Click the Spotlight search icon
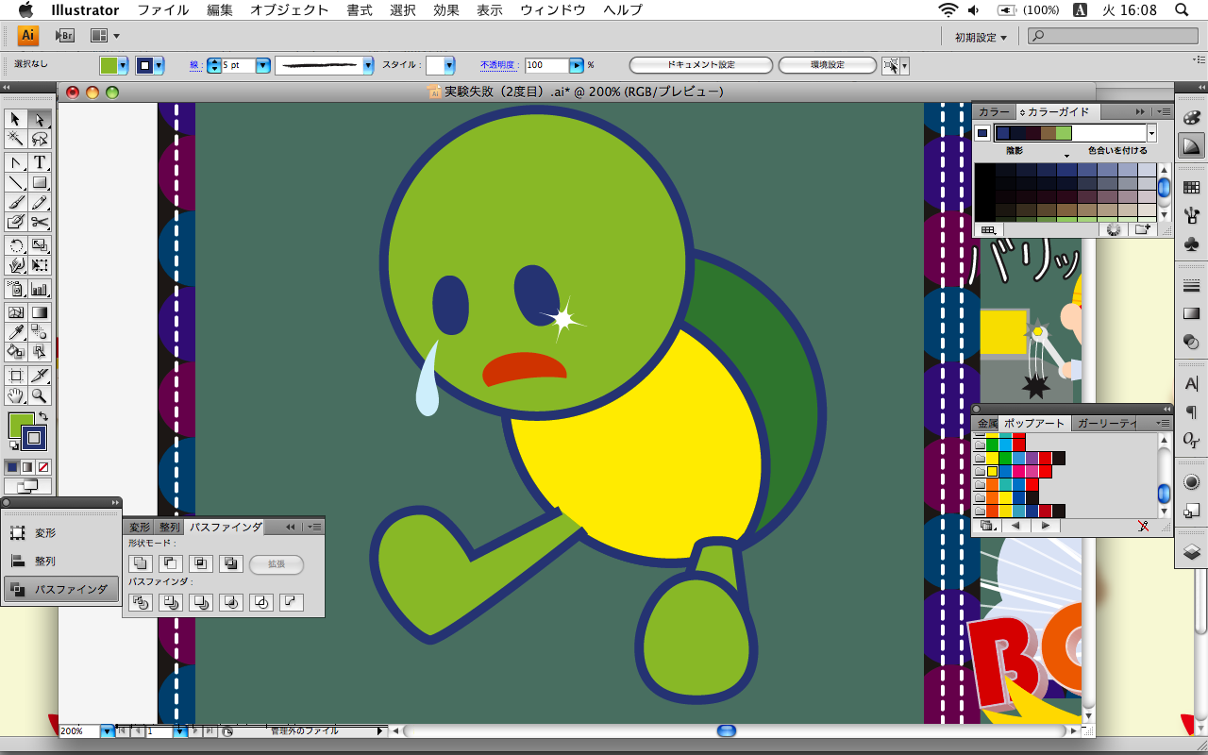The height and width of the screenshot is (755, 1208). point(1182,10)
